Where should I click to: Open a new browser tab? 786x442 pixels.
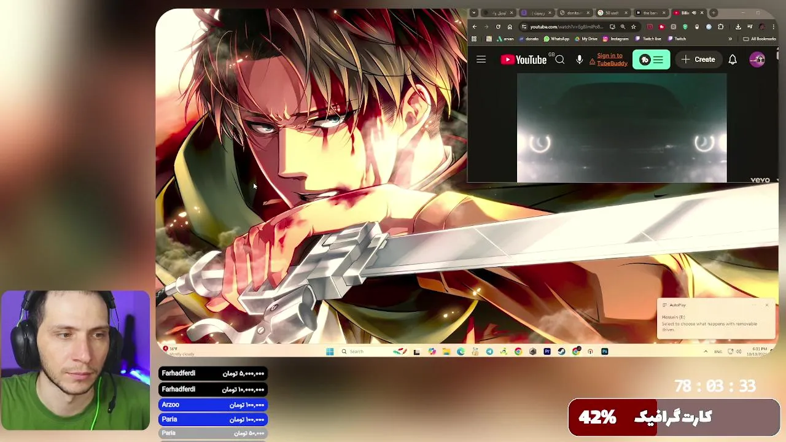click(714, 13)
